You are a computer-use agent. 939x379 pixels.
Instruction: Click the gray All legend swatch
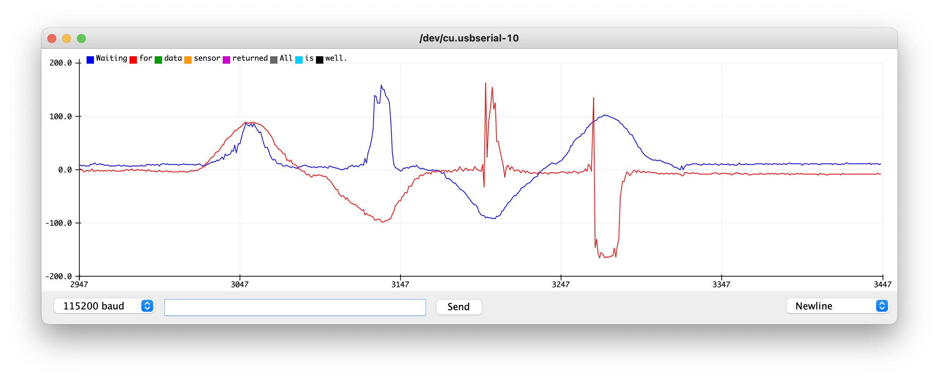274,60
